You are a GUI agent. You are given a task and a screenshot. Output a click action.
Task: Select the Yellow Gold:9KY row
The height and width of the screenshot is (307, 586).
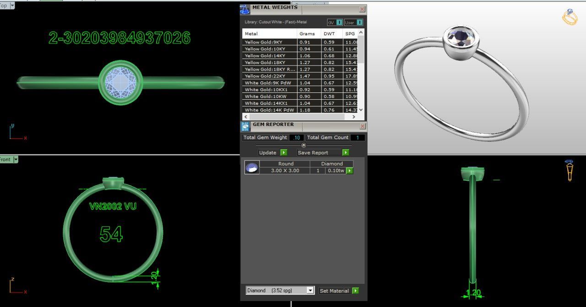300,42
